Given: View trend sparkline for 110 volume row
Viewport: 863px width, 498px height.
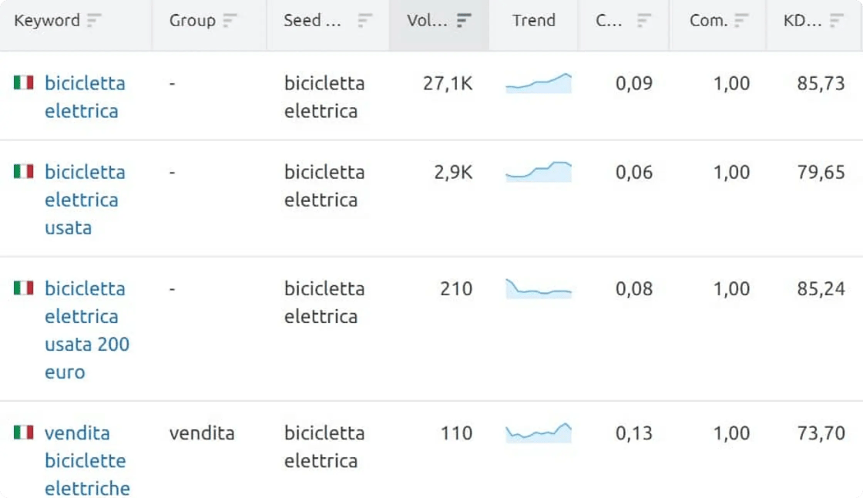Looking at the screenshot, I should (539, 433).
